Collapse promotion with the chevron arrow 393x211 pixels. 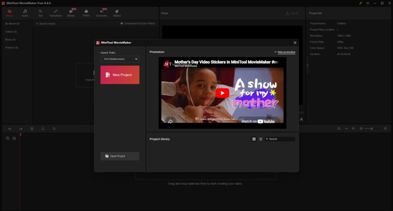275,52
